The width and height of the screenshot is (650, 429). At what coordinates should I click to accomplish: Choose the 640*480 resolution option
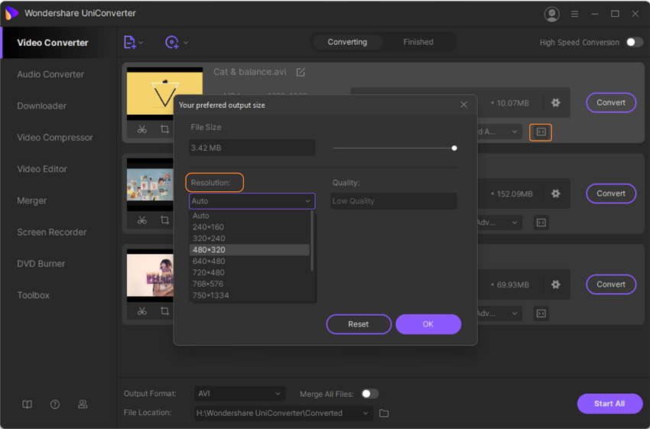249,261
